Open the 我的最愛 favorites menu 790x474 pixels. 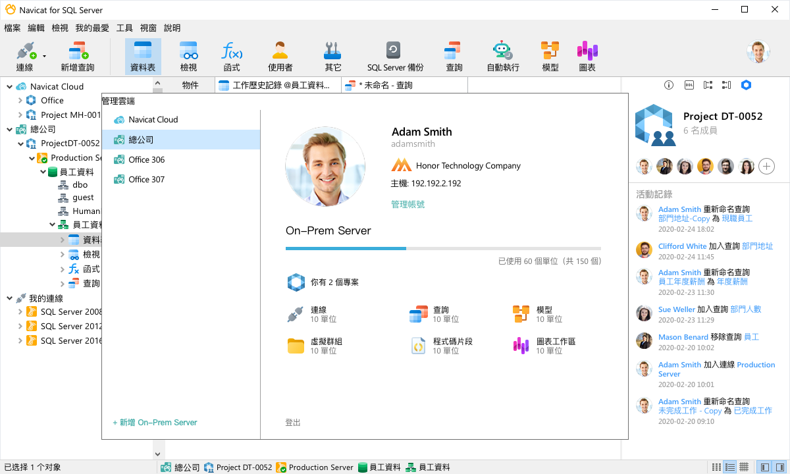coord(92,28)
